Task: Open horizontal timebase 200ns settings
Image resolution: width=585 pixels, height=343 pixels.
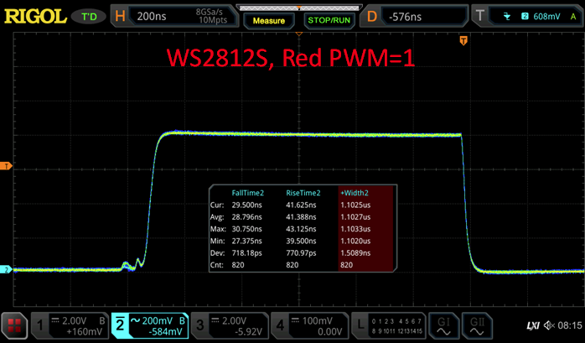Action: 152,17
